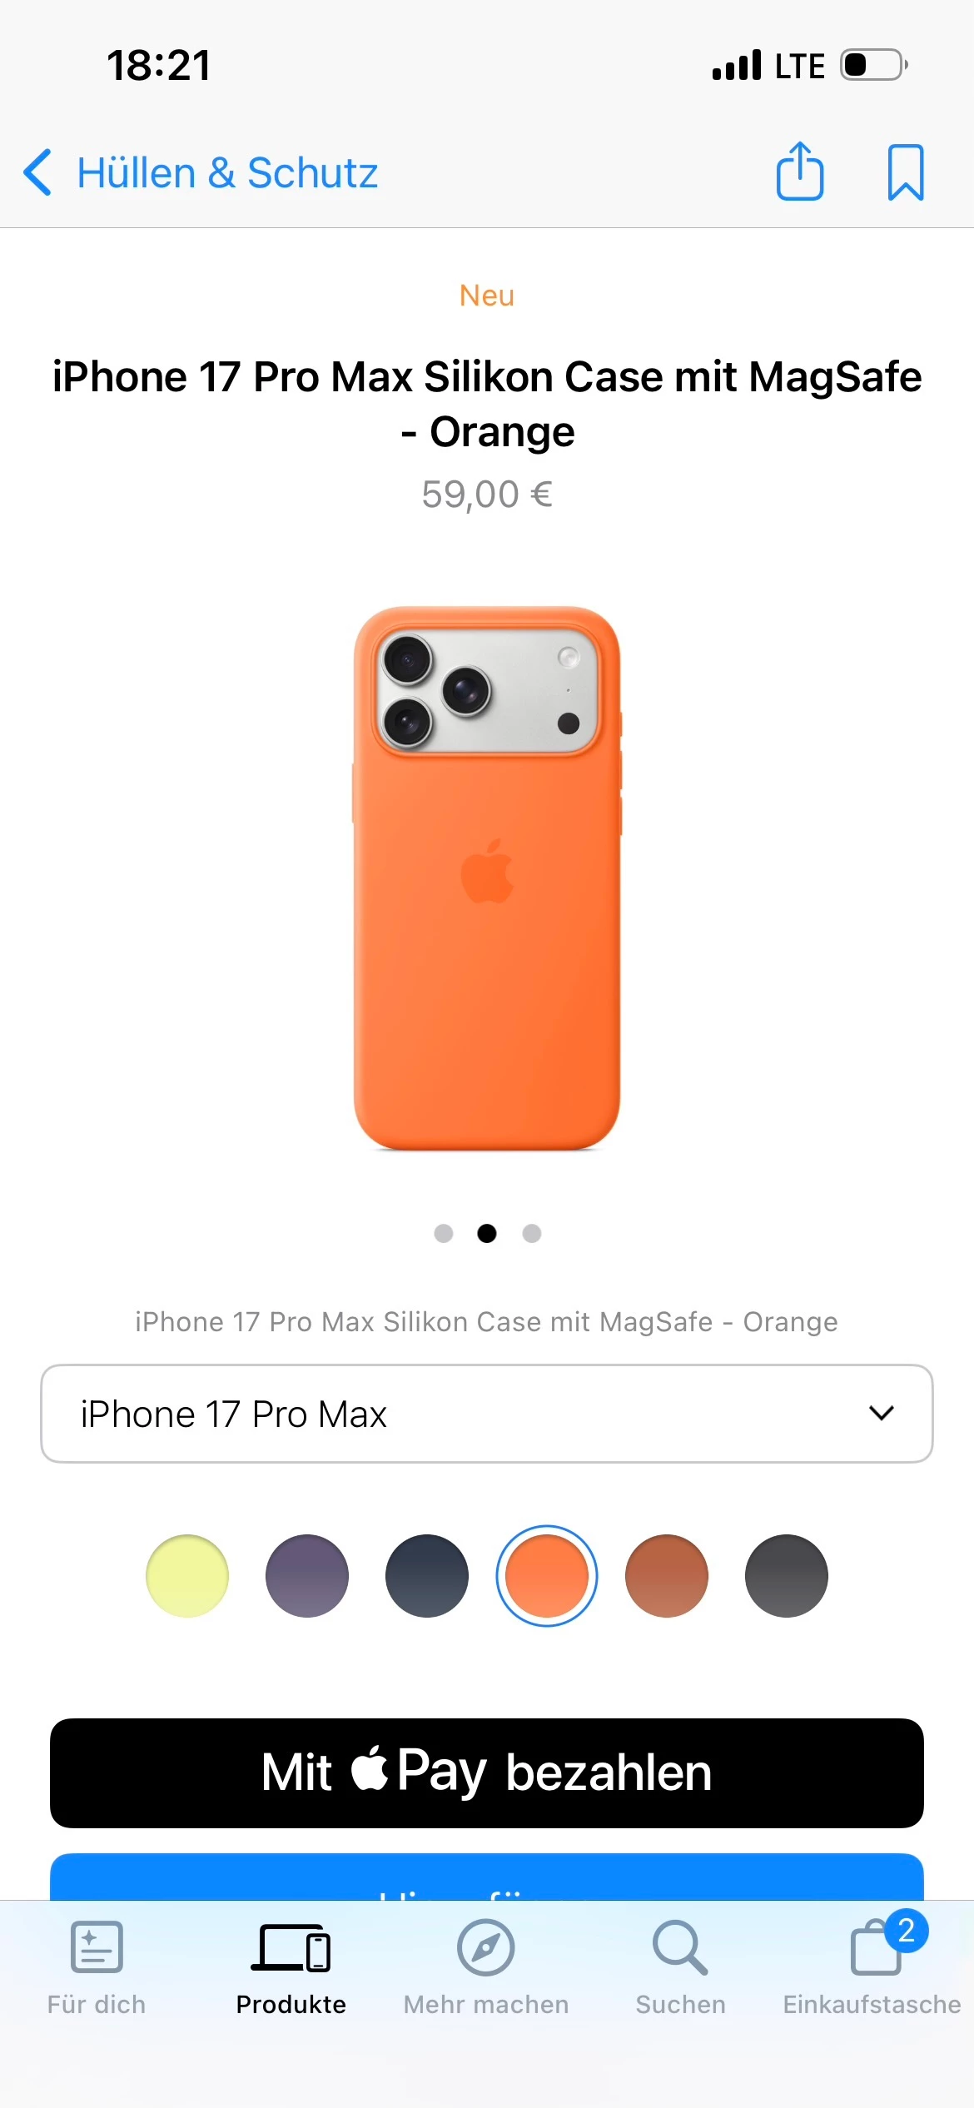Tap the share icon
Image resolution: width=974 pixels, height=2108 pixels.
tap(800, 172)
